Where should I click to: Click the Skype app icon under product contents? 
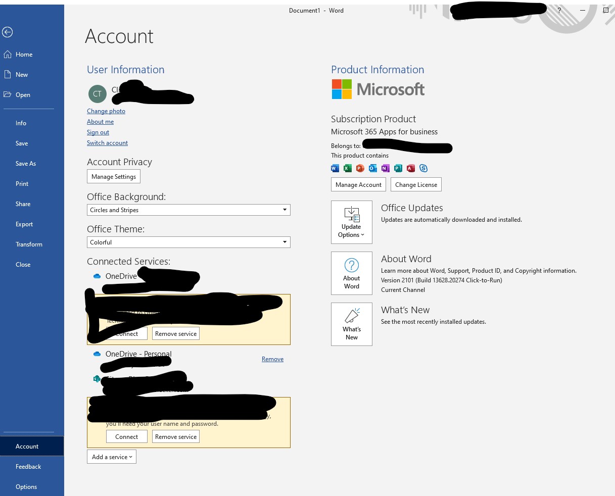423,168
